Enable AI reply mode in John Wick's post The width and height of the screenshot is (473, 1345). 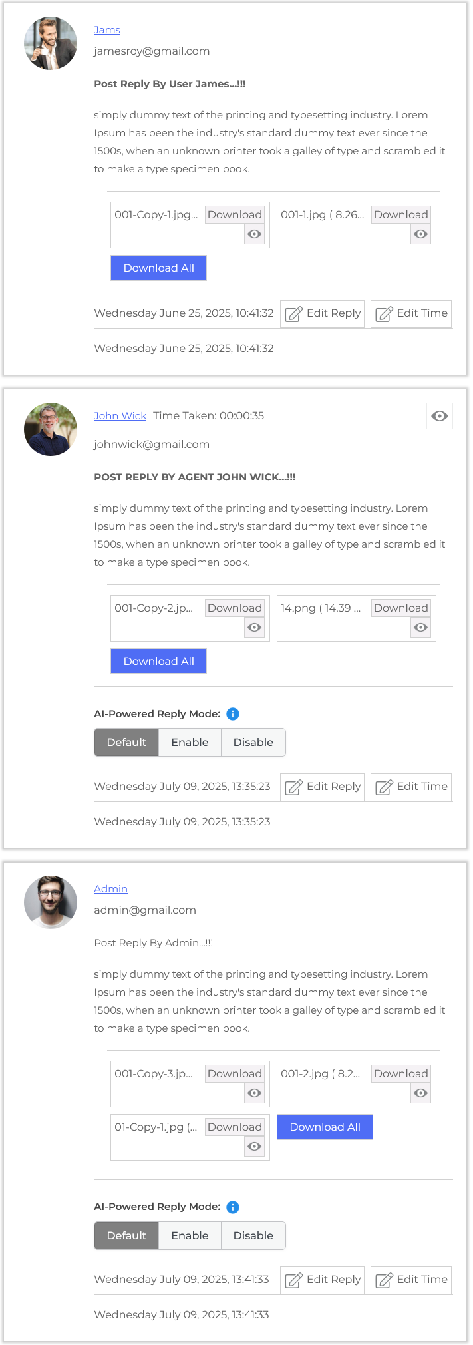[190, 743]
